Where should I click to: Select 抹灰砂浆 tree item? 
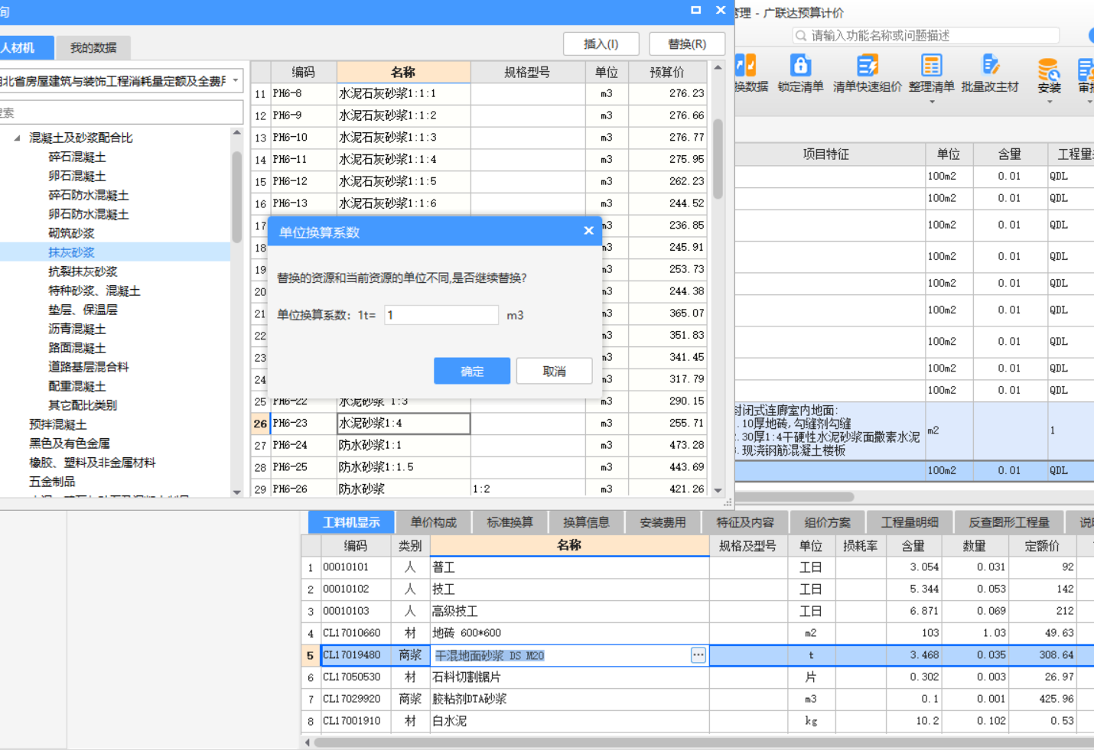tap(71, 252)
